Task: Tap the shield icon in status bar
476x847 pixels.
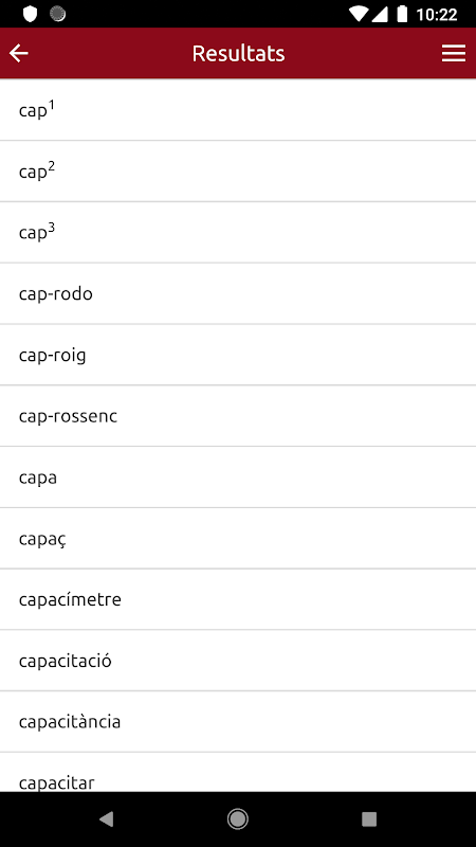Action: click(x=30, y=14)
